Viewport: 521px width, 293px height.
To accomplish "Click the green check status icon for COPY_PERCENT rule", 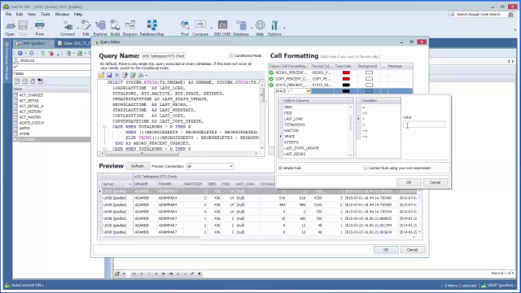I will [x=271, y=79].
